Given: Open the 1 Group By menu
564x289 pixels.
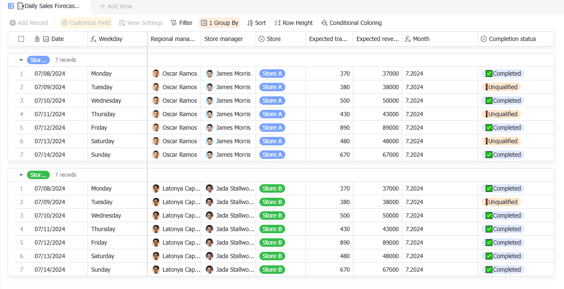Looking at the screenshot, I should [220, 23].
